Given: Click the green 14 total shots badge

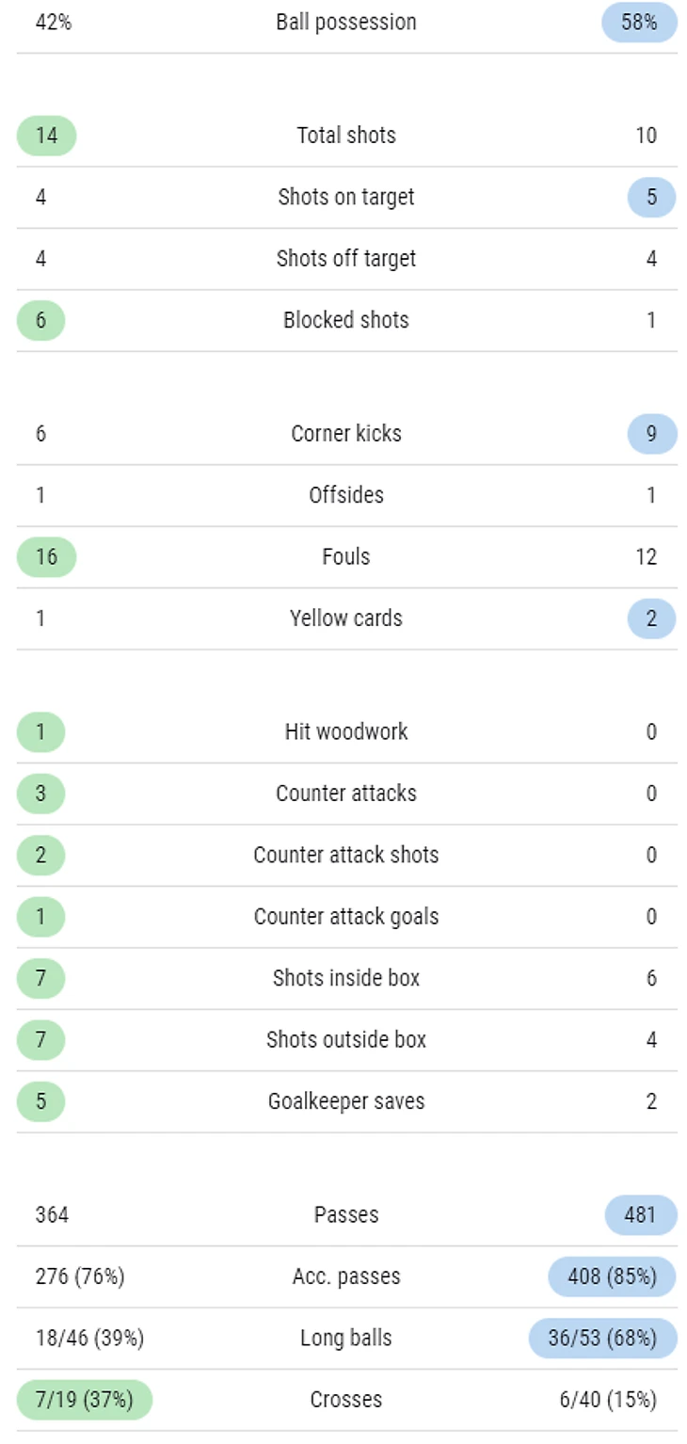Looking at the screenshot, I should (46, 136).
